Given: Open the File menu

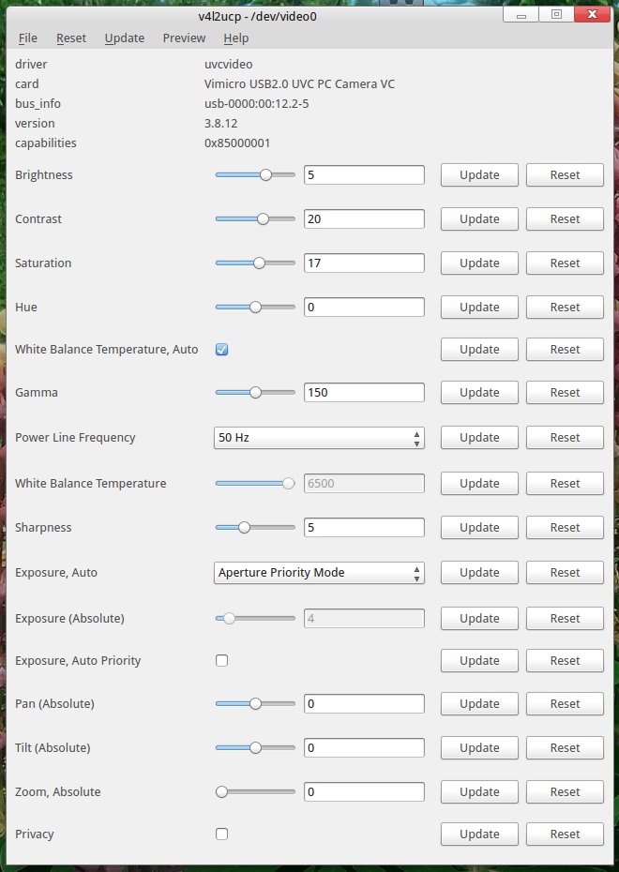Looking at the screenshot, I should pos(28,38).
